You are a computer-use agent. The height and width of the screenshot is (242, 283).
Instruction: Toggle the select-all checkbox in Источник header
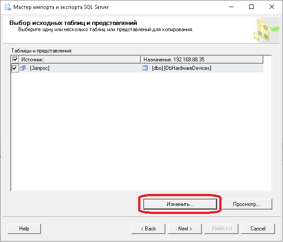(15, 59)
